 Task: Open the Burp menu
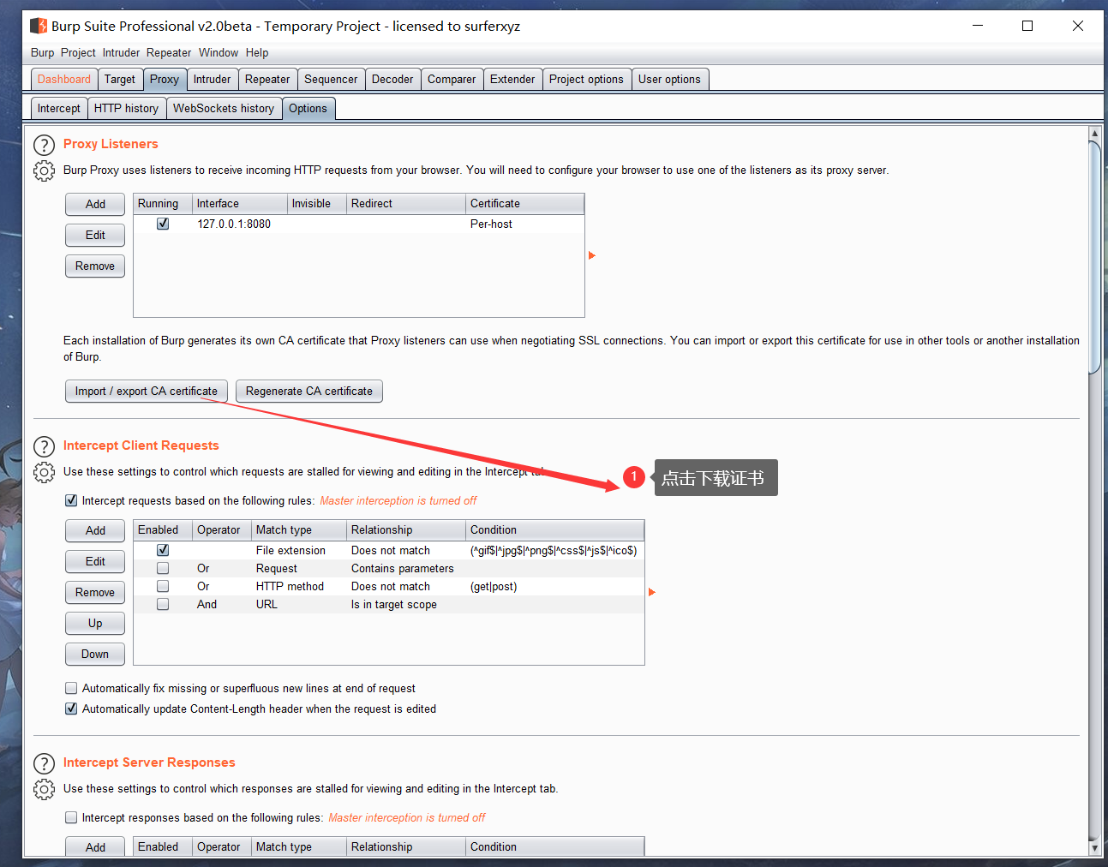(43, 52)
